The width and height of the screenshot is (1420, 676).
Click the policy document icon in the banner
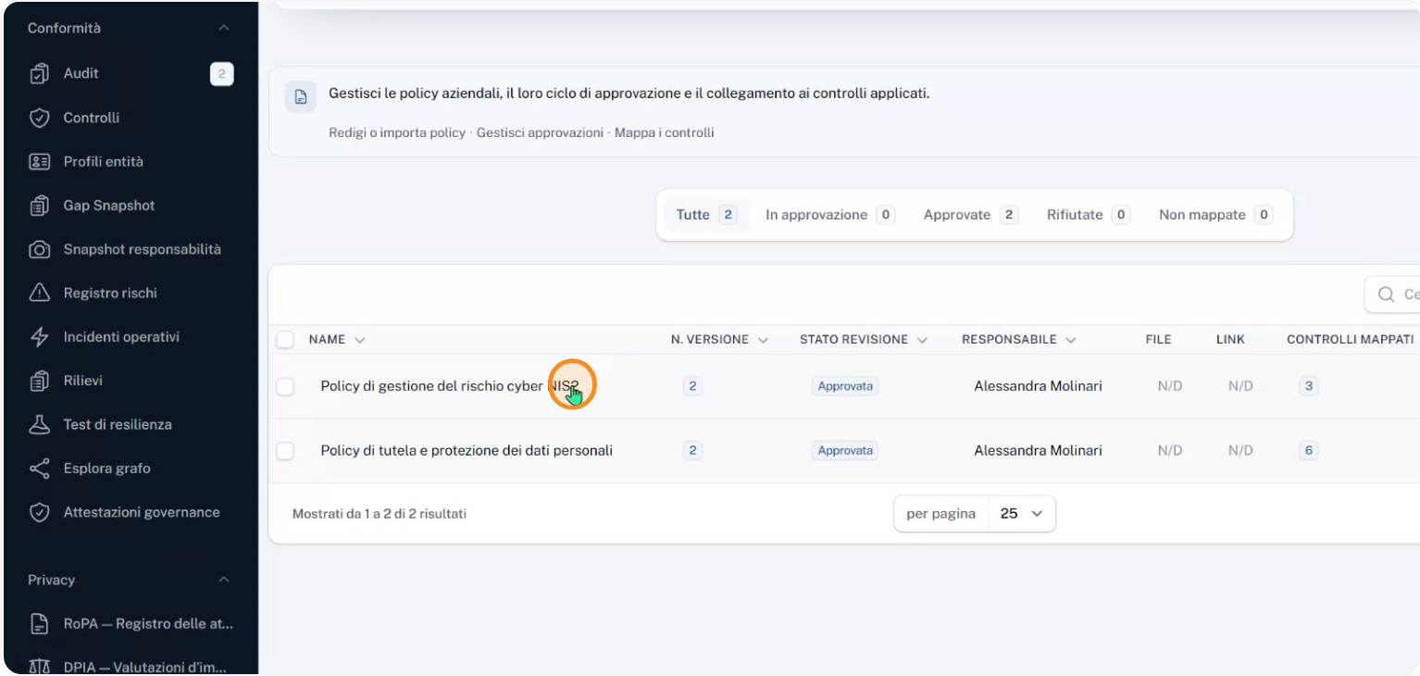click(300, 96)
